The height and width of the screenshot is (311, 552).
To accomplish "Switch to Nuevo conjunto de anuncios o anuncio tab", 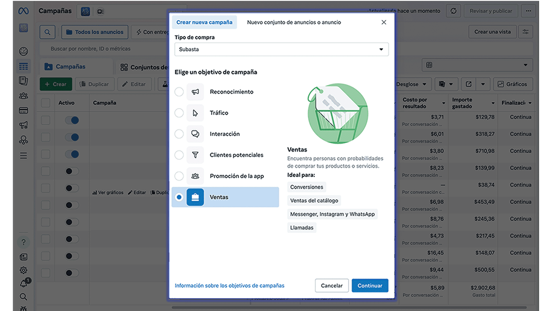I will pos(294,22).
